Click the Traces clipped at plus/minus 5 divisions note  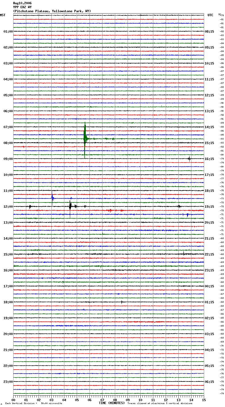[160, 403]
